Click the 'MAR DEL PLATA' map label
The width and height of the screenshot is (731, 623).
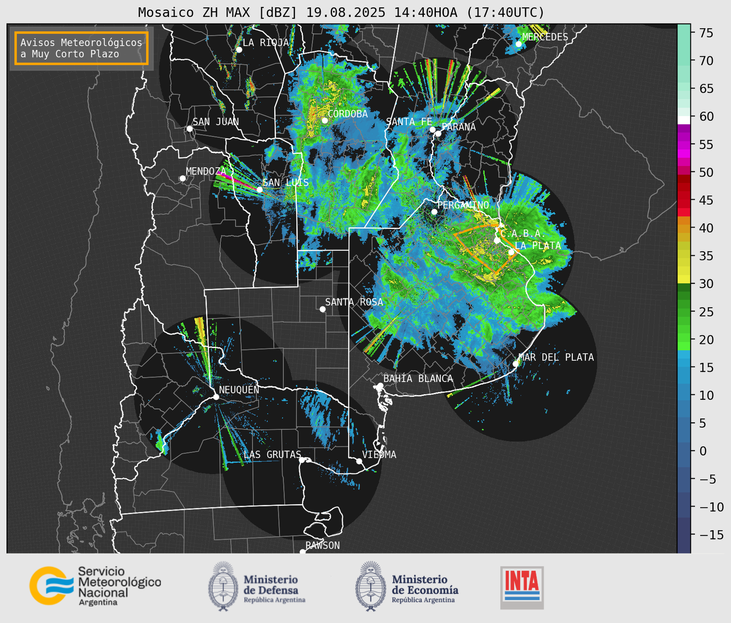coord(556,357)
